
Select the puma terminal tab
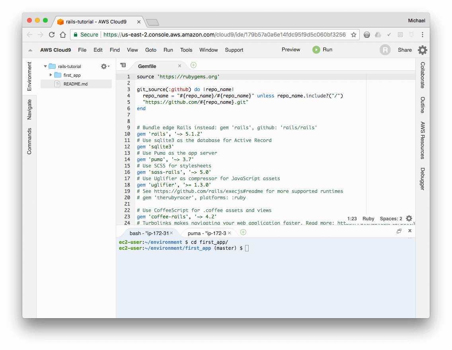point(207,233)
